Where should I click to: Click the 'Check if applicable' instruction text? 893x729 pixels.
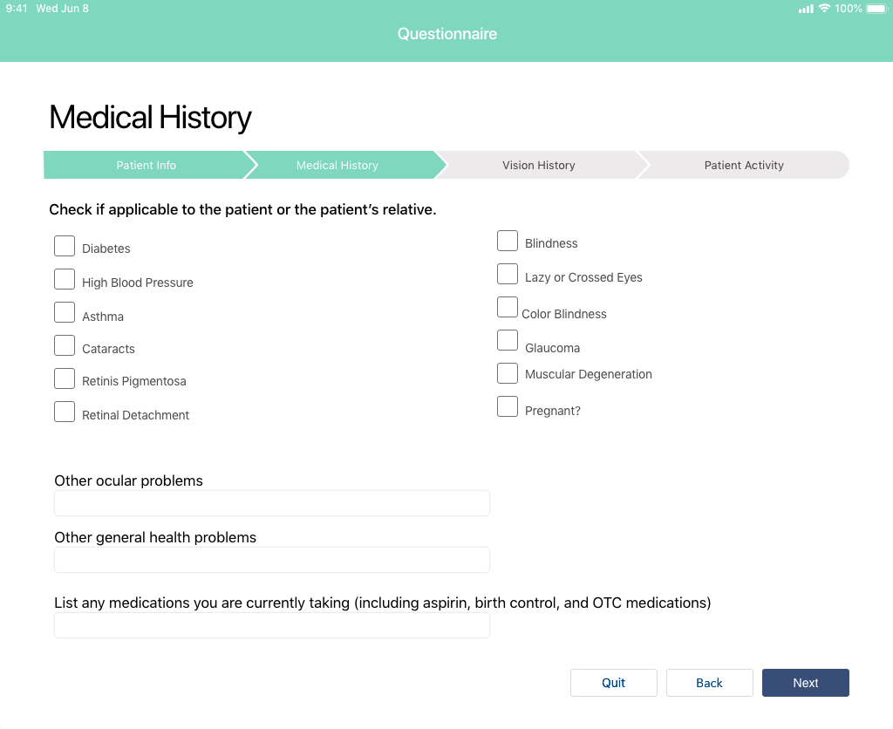pos(242,209)
